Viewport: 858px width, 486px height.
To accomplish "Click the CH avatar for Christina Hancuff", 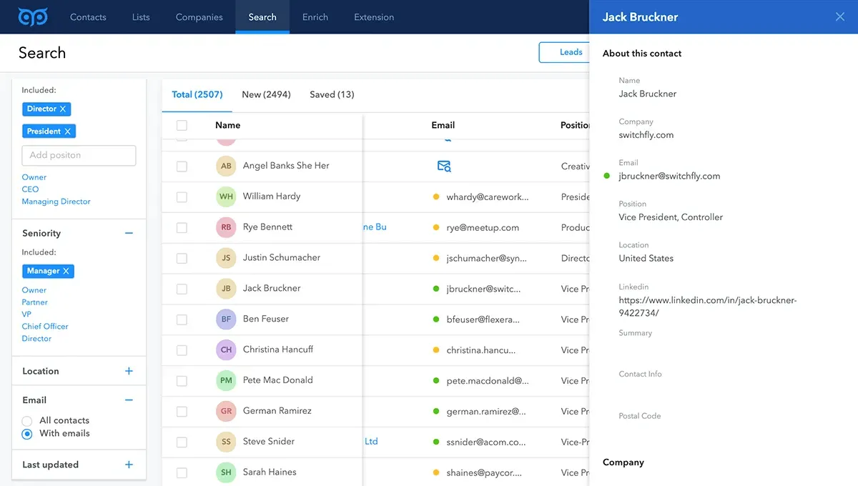I will (x=226, y=349).
